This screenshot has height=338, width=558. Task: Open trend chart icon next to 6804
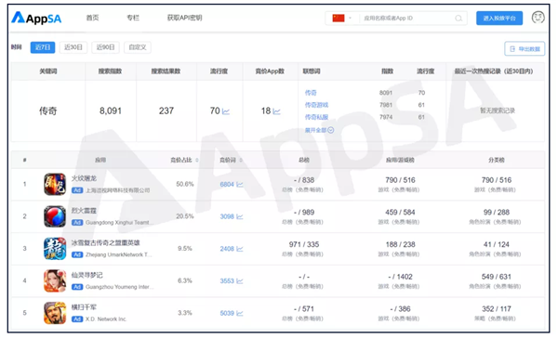pos(240,185)
